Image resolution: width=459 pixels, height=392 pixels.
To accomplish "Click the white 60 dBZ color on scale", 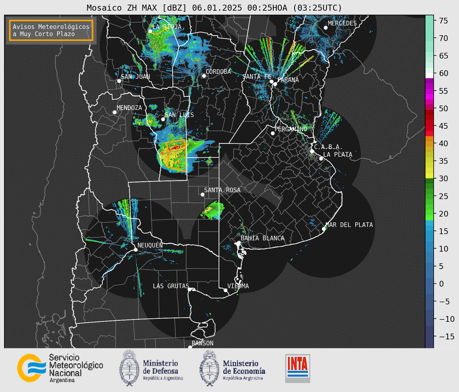I will point(429,76).
